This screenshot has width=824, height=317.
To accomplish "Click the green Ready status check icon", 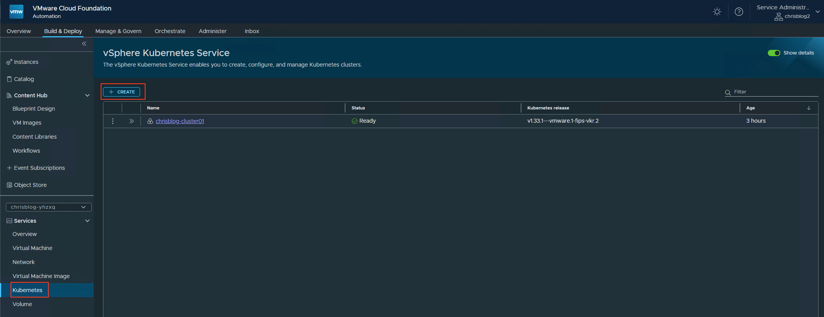I will (355, 121).
